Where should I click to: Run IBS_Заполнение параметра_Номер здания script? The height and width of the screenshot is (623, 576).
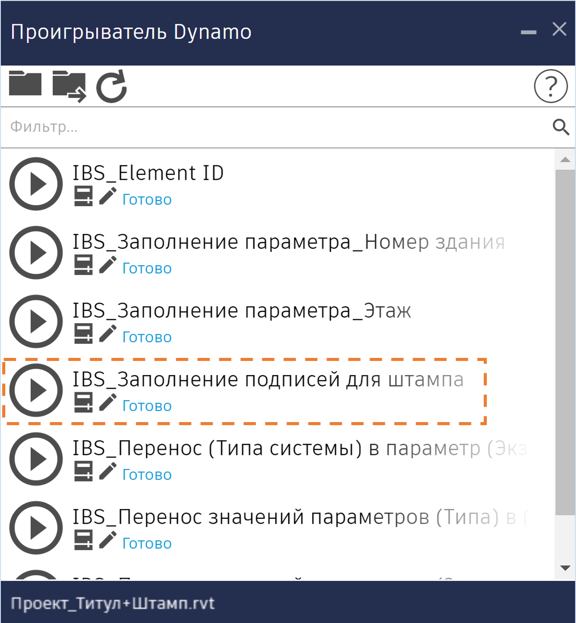click(36, 252)
